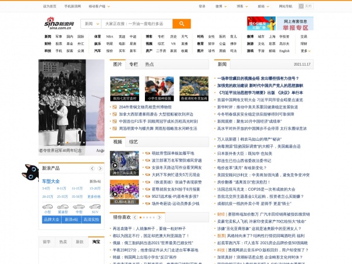Select the 热卖 tab
The height and width of the screenshot is (264, 352).
[x=63, y=242]
